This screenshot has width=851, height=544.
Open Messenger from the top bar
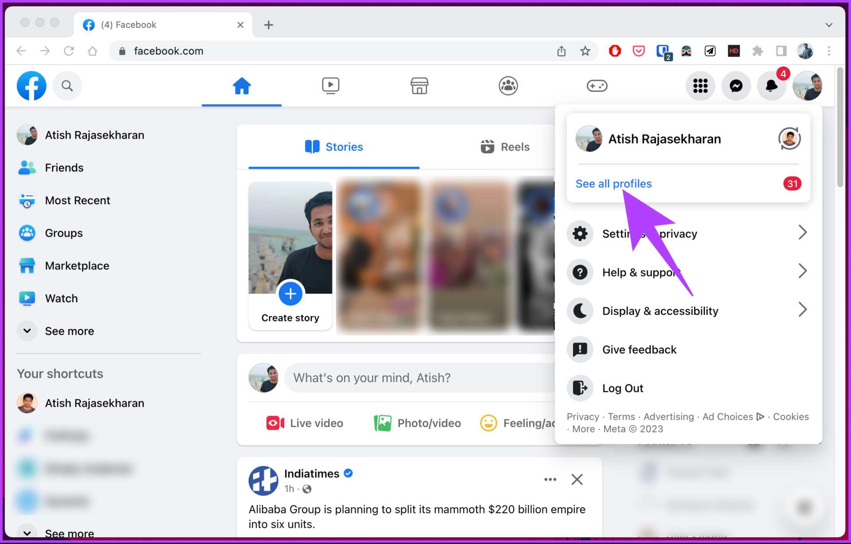tap(736, 85)
